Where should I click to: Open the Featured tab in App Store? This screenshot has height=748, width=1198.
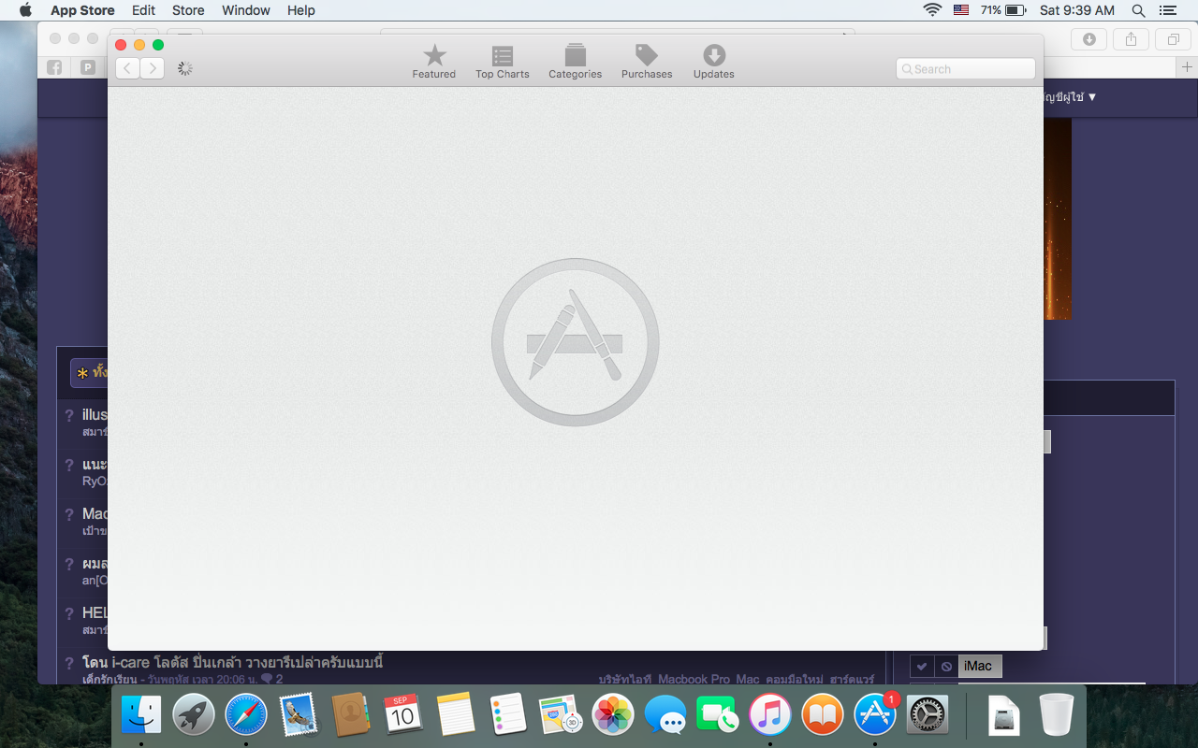tap(433, 62)
